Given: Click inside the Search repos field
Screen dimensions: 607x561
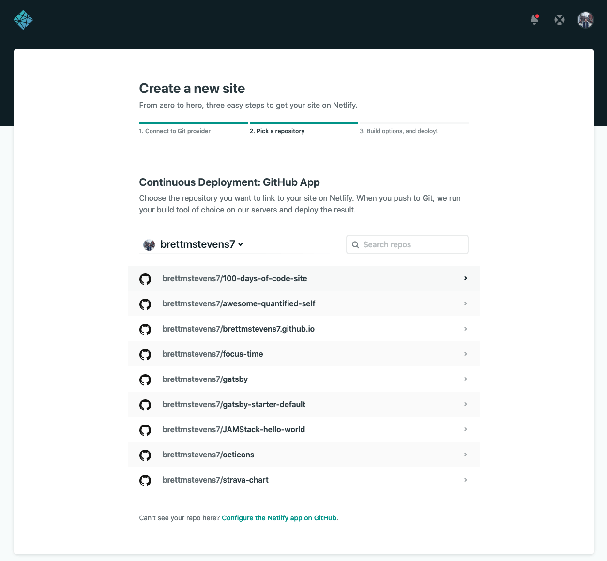Looking at the screenshot, I should coord(411,244).
